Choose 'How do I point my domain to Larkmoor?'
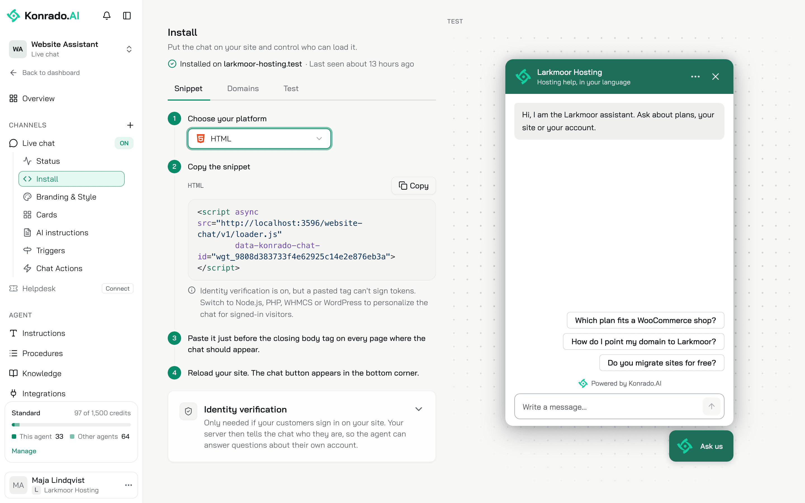 point(643,342)
